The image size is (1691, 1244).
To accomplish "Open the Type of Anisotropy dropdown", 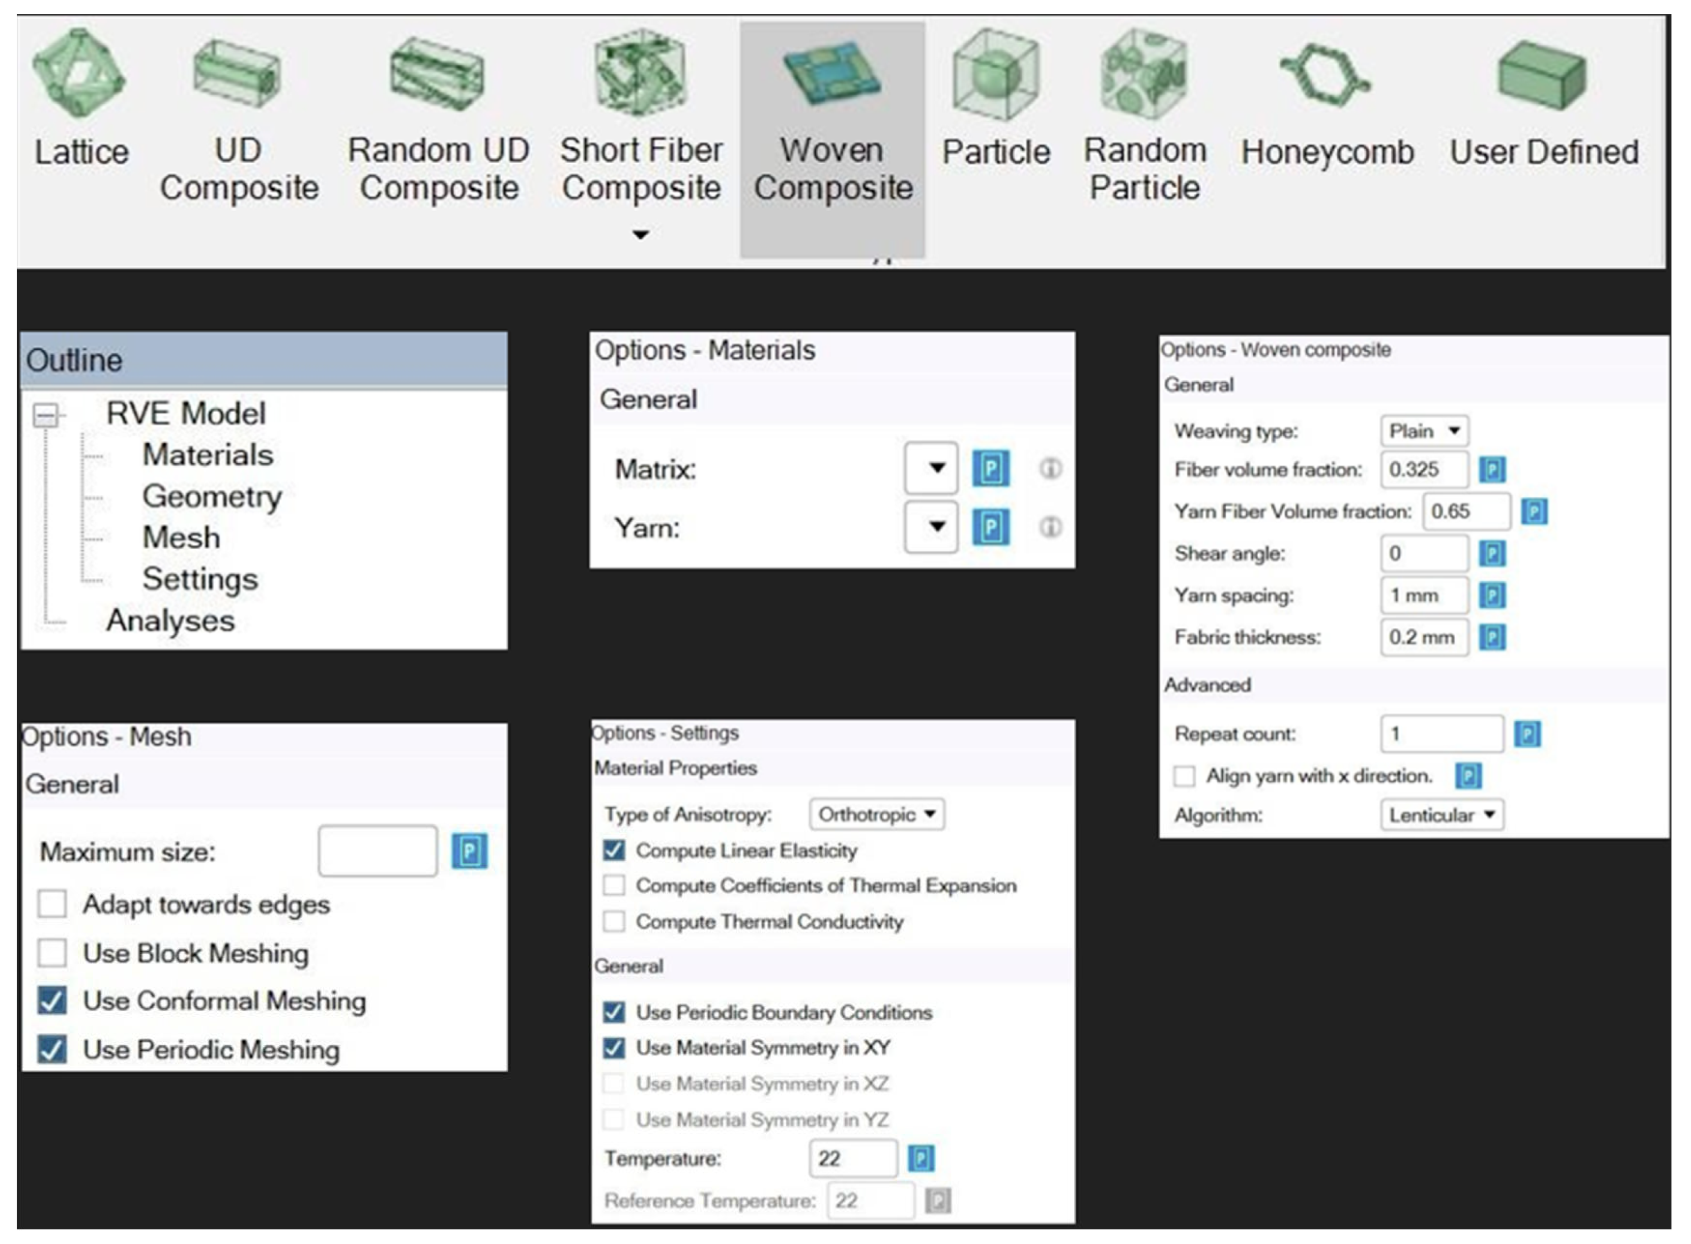I will (x=876, y=814).
